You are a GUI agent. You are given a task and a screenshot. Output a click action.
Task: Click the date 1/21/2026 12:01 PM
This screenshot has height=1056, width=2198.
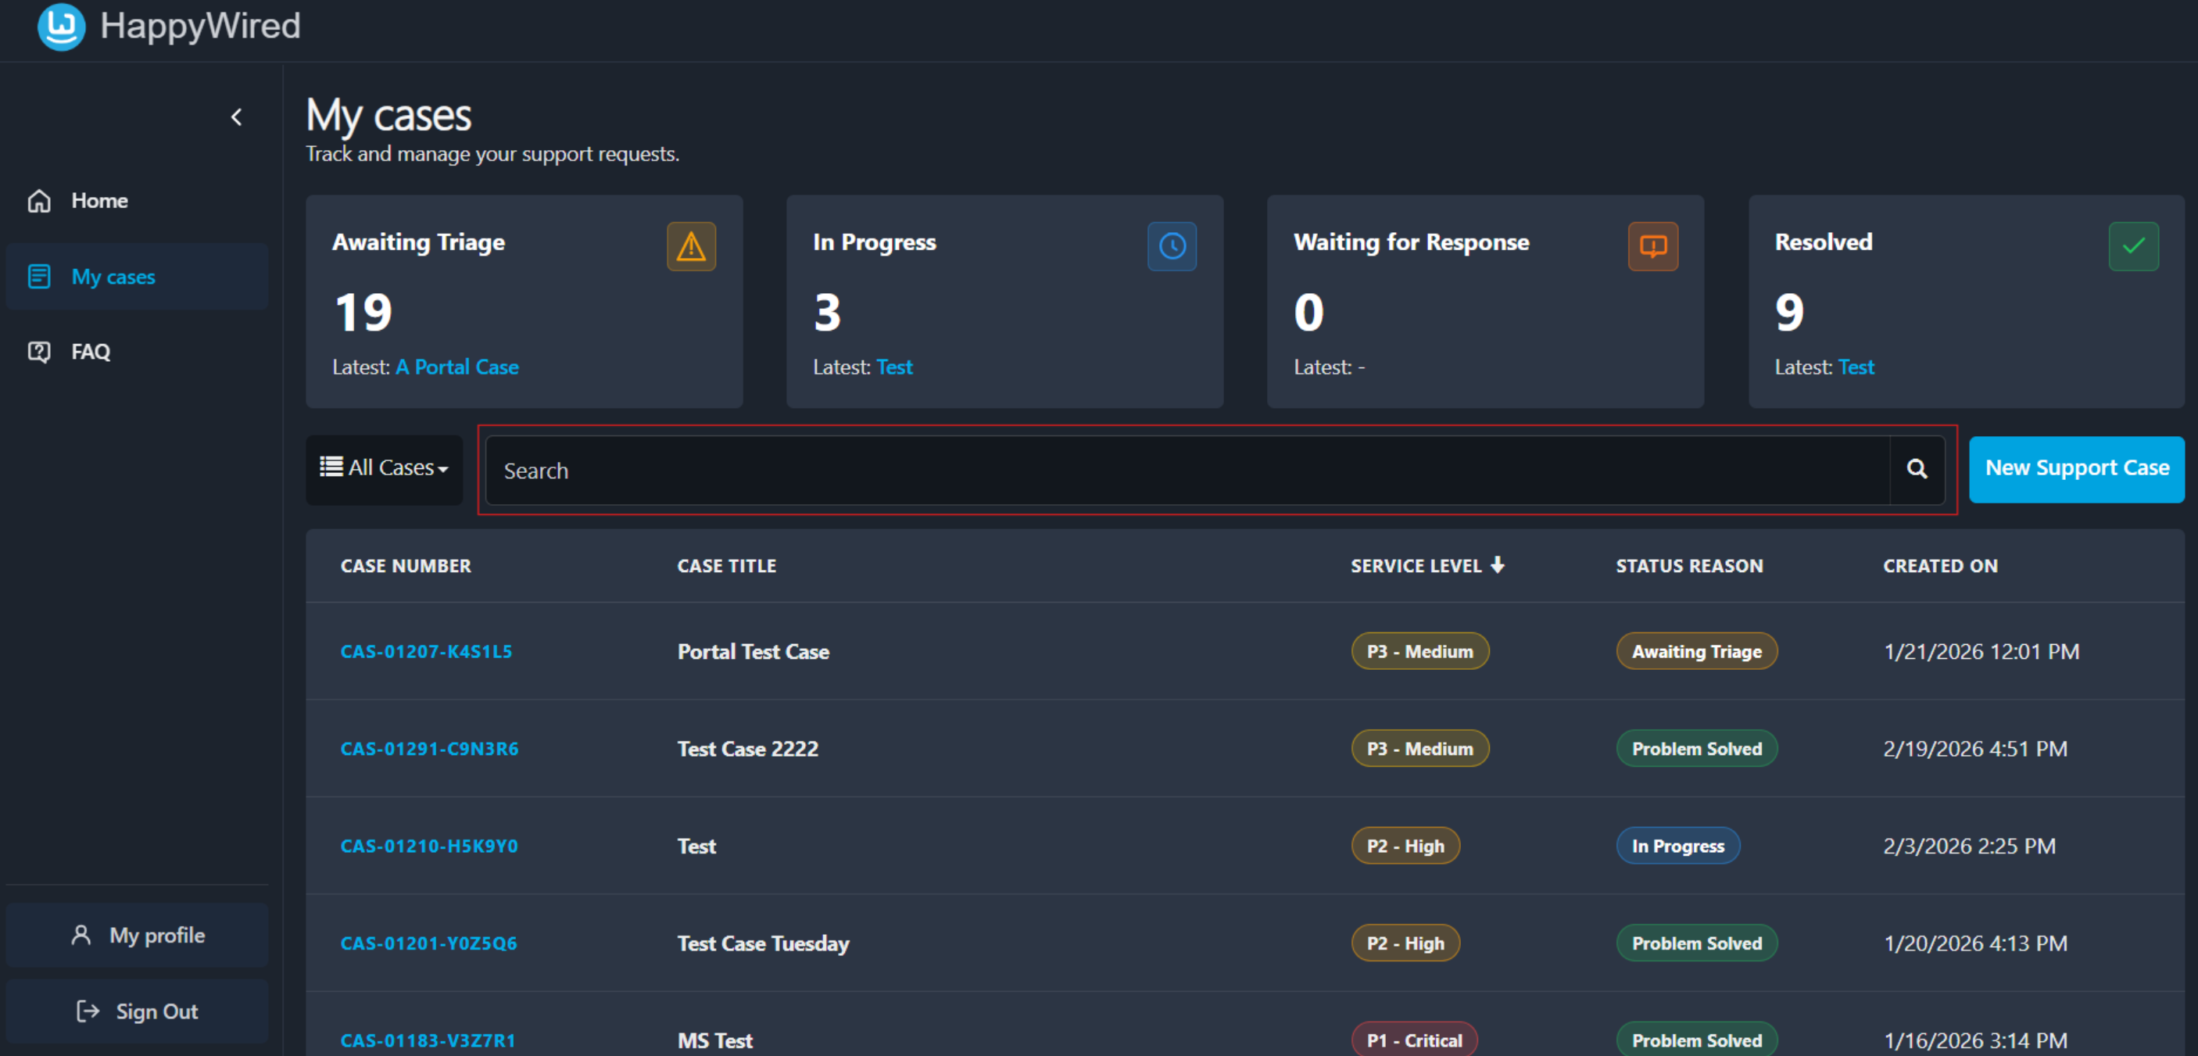point(1981,652)
